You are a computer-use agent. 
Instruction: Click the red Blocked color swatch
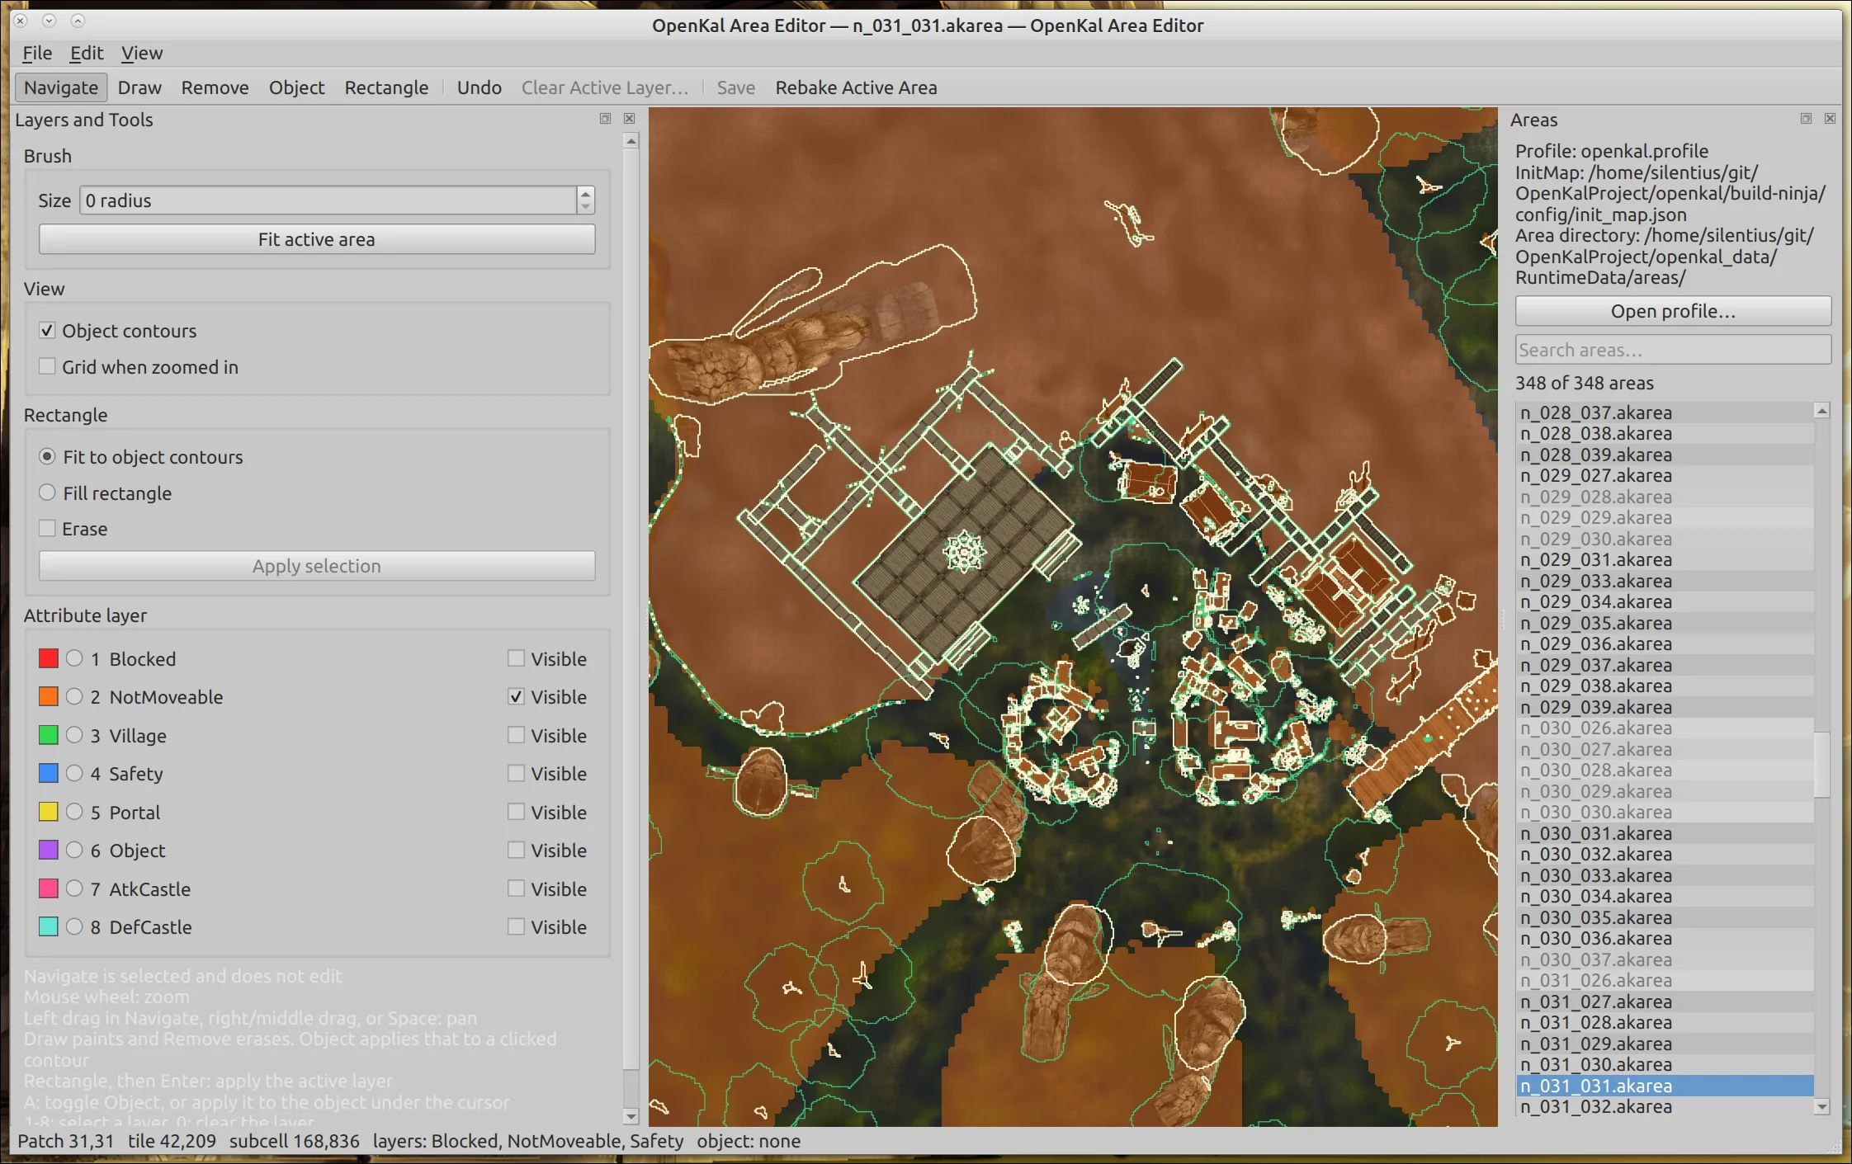[49, 658]
